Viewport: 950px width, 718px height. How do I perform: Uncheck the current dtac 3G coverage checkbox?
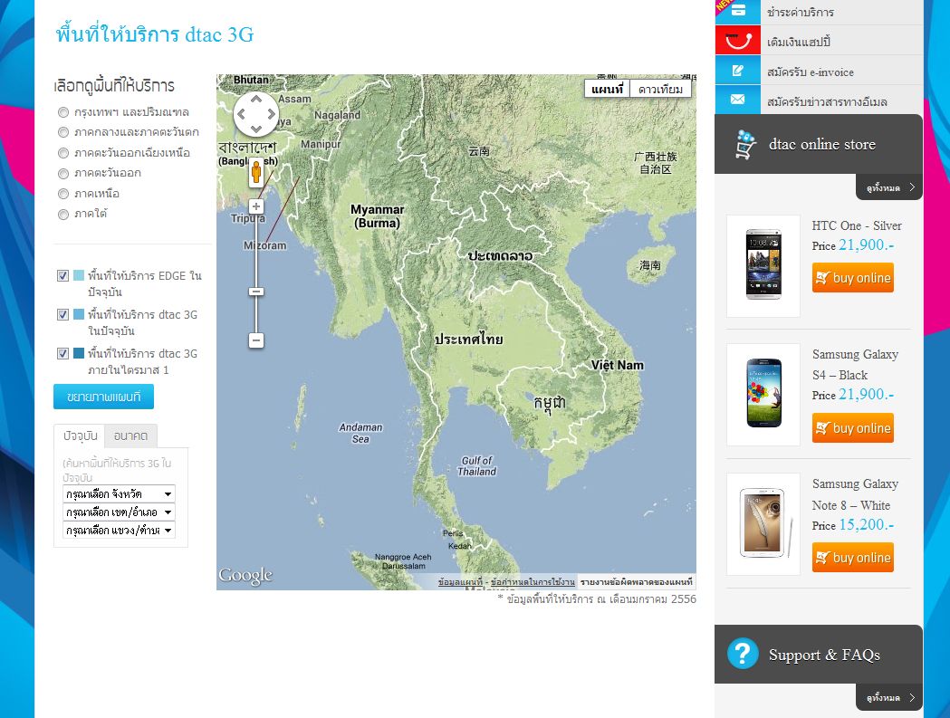point(62,314)
